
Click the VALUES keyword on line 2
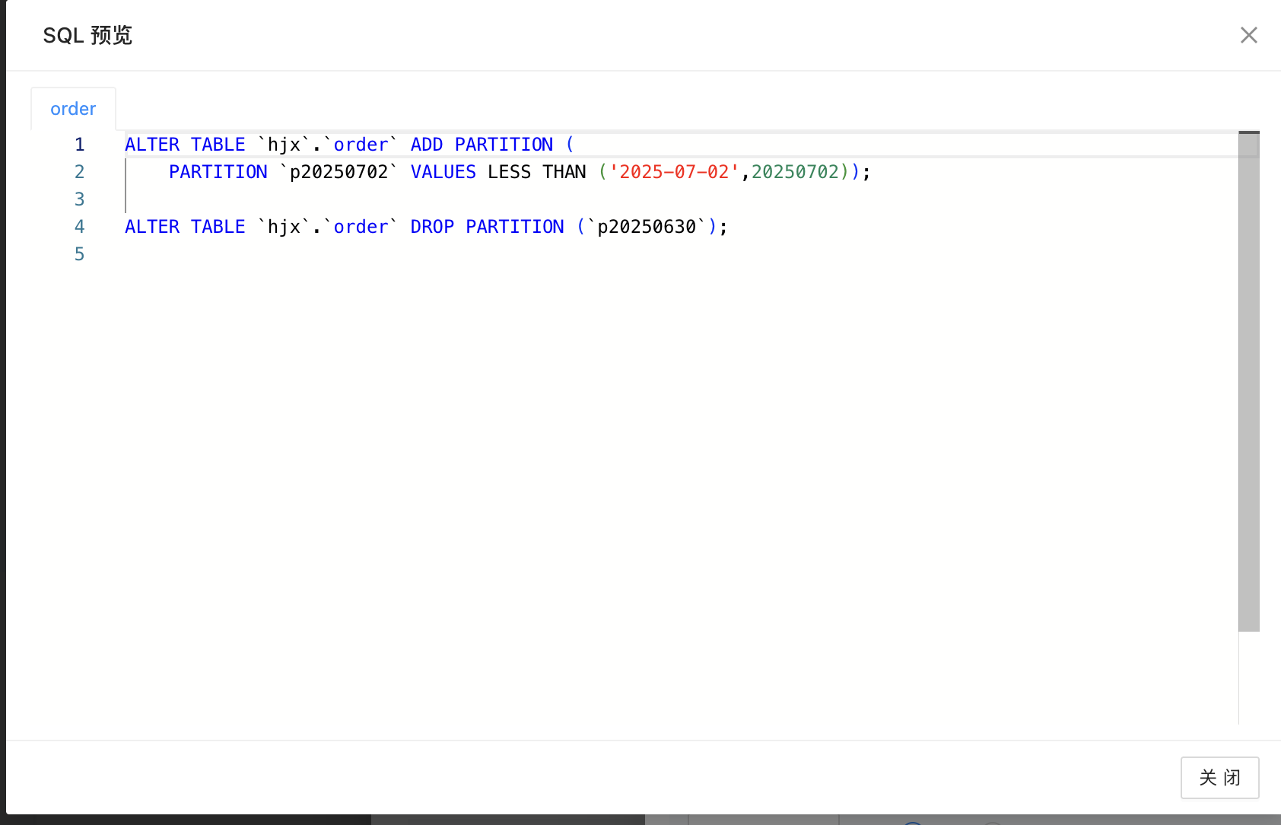(443, 172)
